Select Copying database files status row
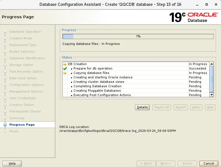This screenshot has width=221, height=167. tap(136, 73)
